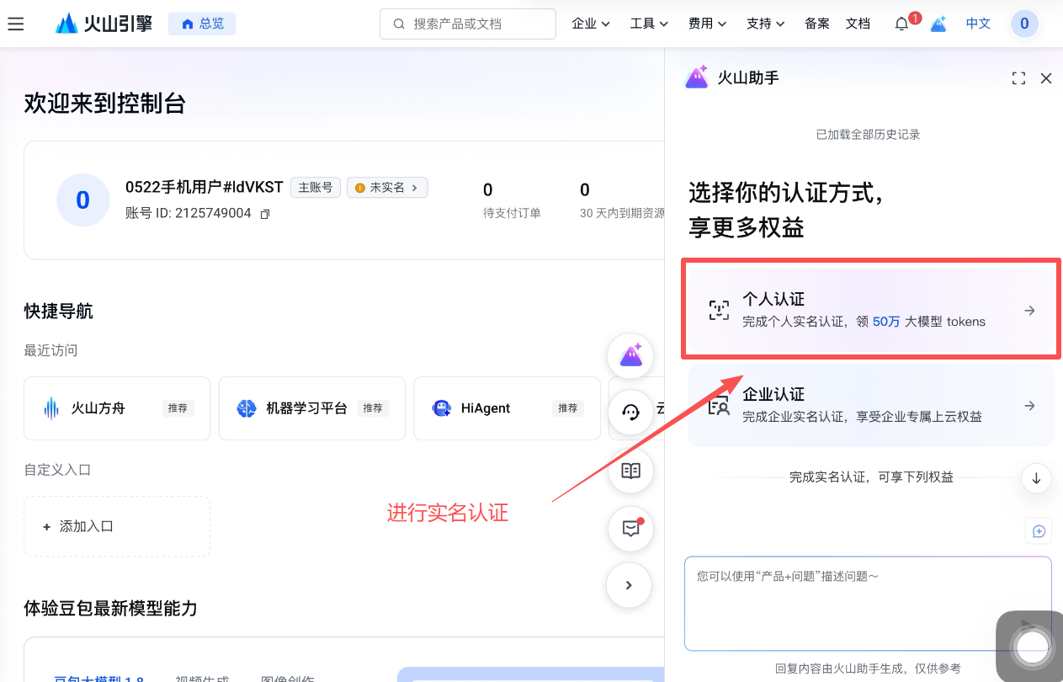The height and width of the screenshot is (682, 1063).
Task: Expand the 企业 dropdown menu
Action: coord(591,24)
